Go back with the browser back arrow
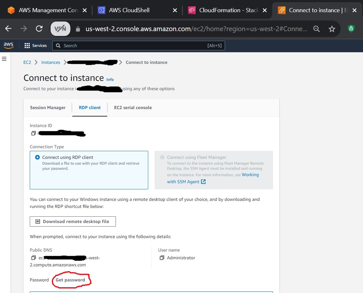This screenshot has width=363, height=293. click(x=8, y=29)
